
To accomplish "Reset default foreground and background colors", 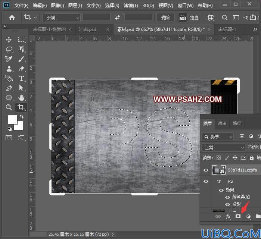I will coord(9,129).
